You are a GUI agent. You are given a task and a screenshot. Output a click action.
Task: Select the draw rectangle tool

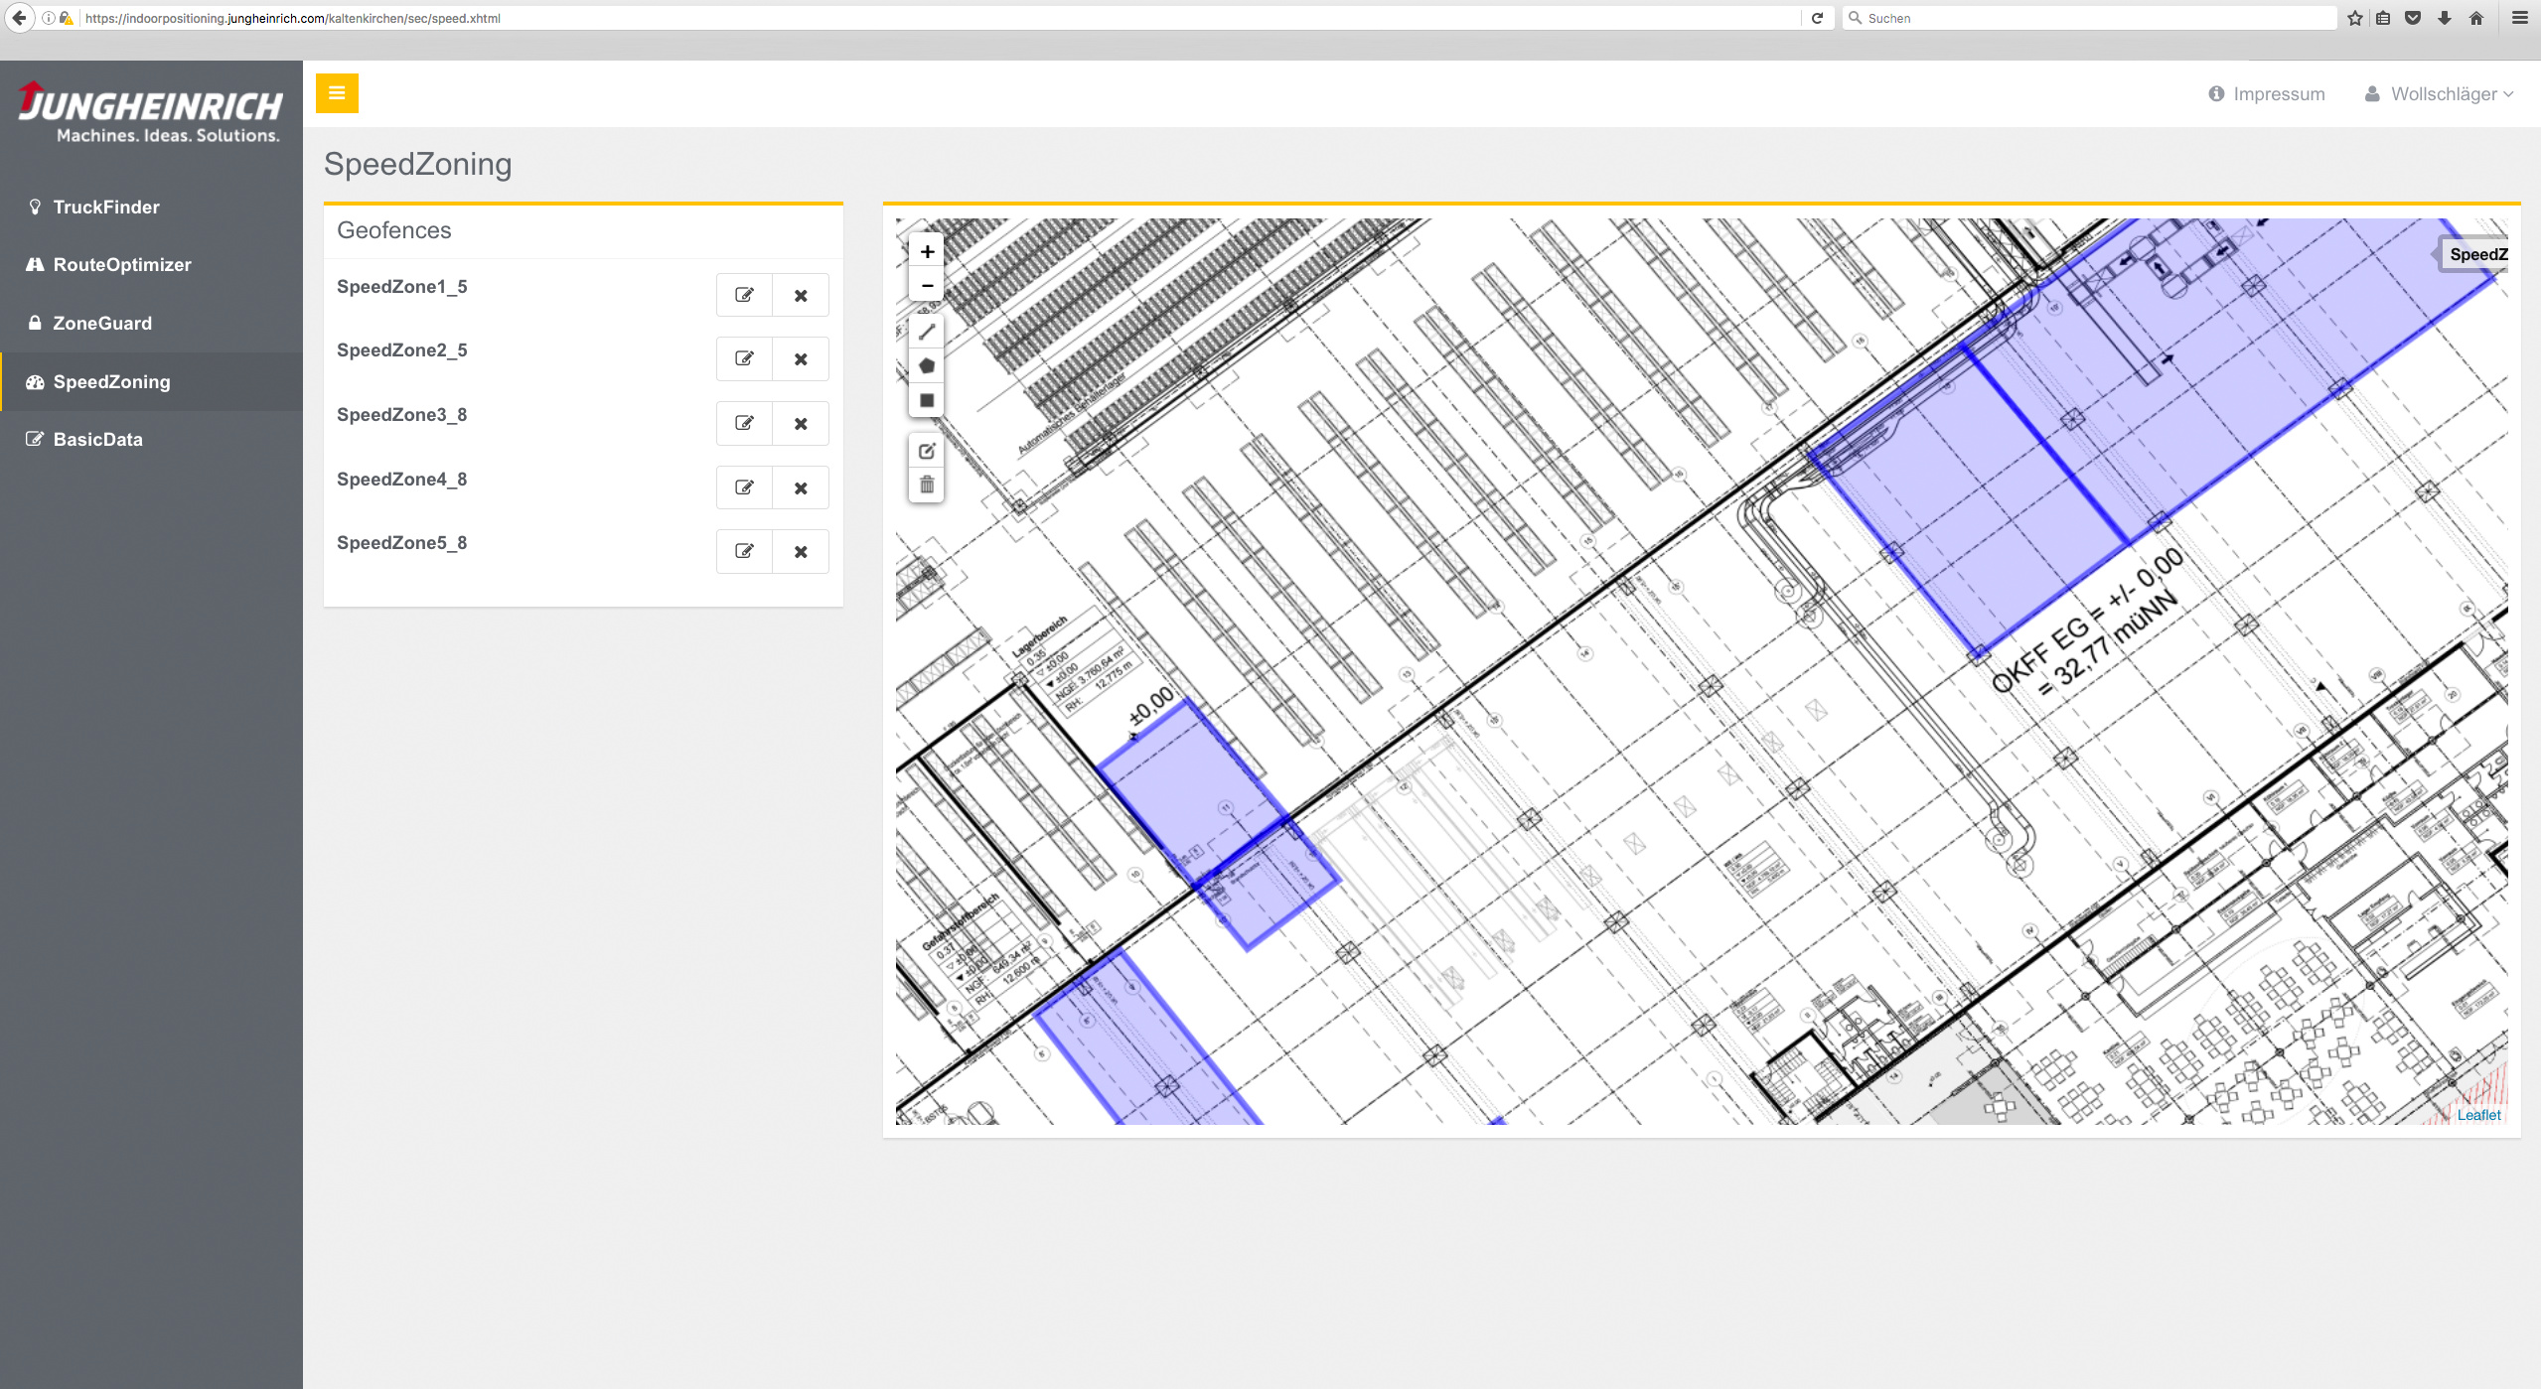click(926, 401)
